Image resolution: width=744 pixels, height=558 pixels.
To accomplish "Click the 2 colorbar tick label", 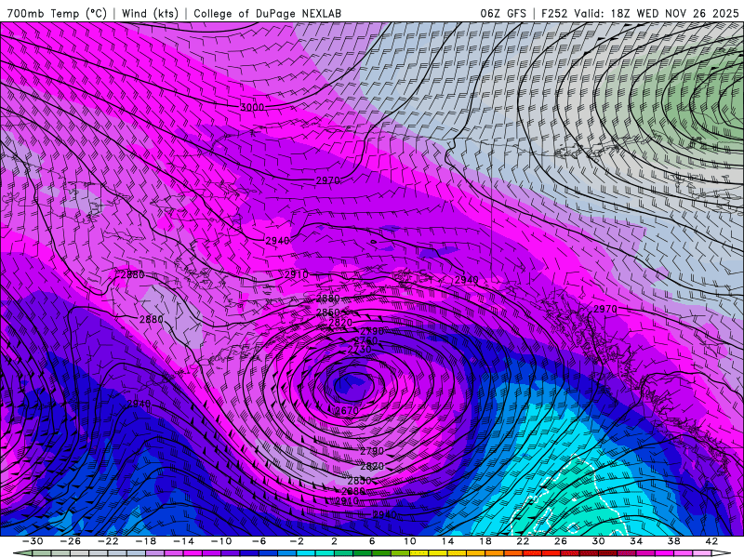I will (334, 541).
